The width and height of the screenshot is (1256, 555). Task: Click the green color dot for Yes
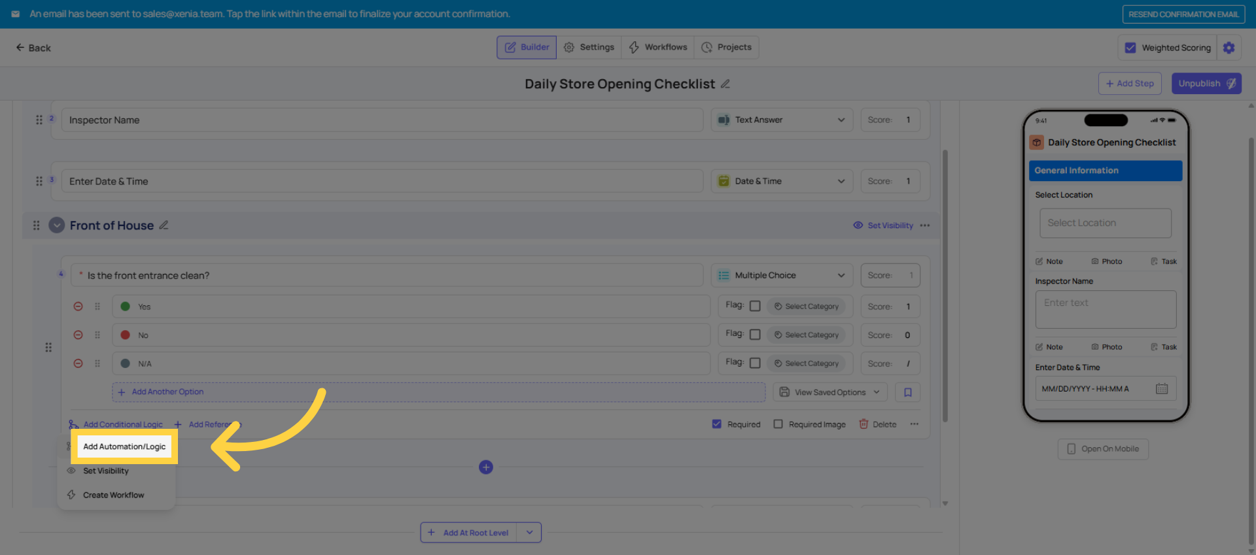click(x=125, y=306)
